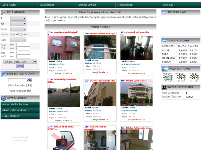Click the SAYFA İSTATİSTİĞİ people icon
Screen dimensions: 201x150
164,87
